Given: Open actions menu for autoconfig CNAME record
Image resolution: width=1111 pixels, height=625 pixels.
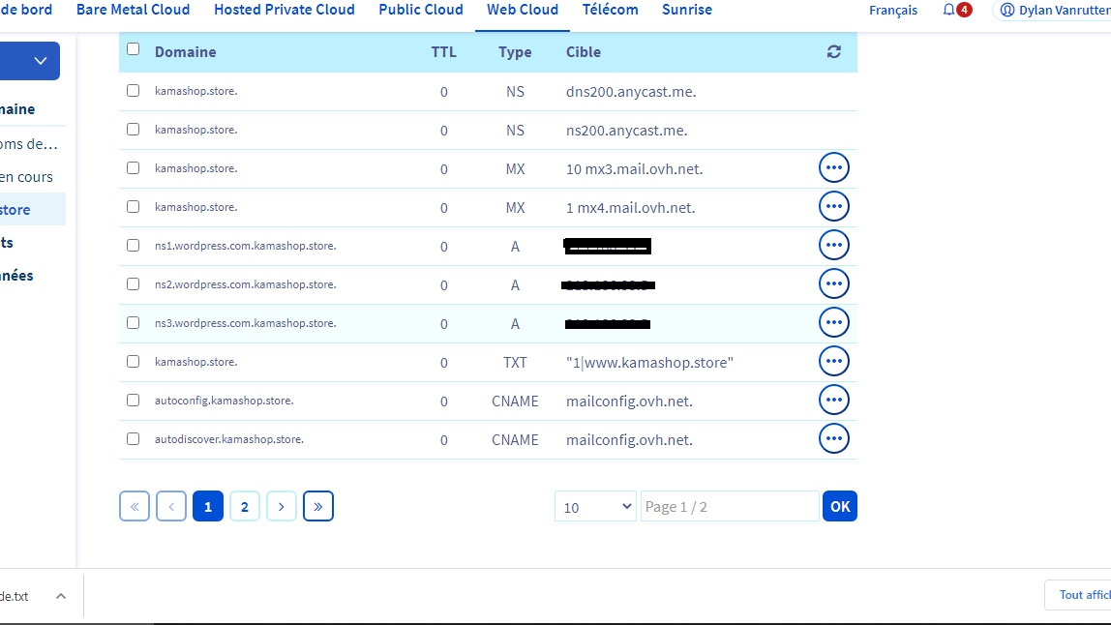Looking at the screenshot, I should [833, 401].
